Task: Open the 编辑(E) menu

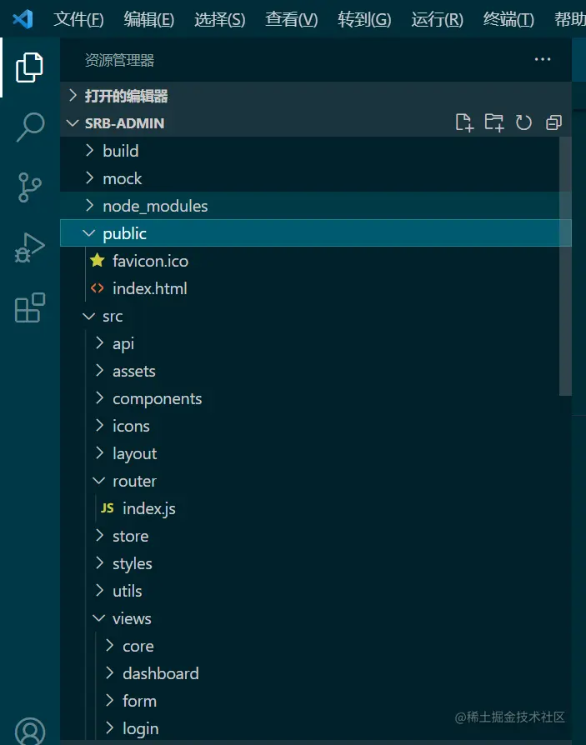Action: [x=148, y=19]
